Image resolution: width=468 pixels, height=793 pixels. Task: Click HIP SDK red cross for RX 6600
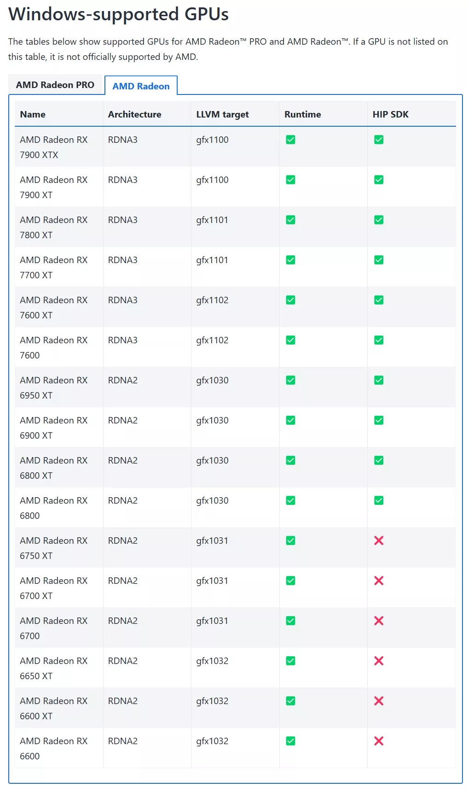click(379, 741)
